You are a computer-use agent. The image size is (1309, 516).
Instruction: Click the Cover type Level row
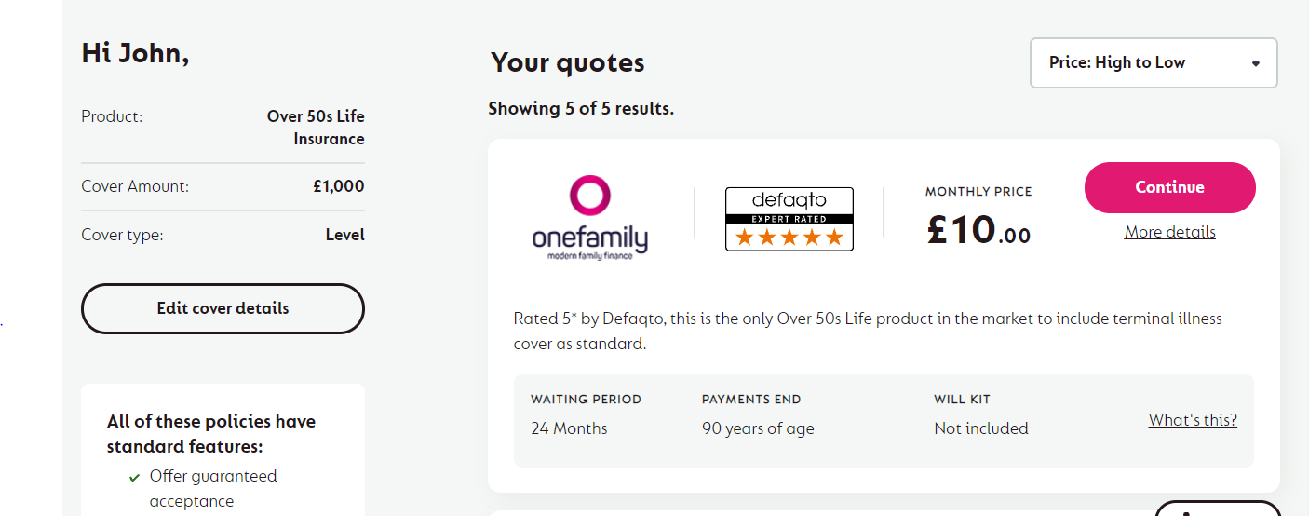coord(223,235)
